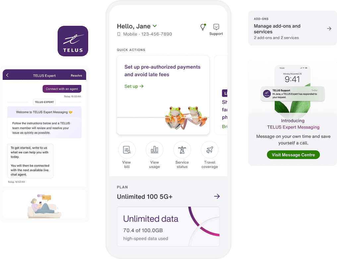Open Manage add-ons and services arrow
337x259 pixels.
point(329,28)
